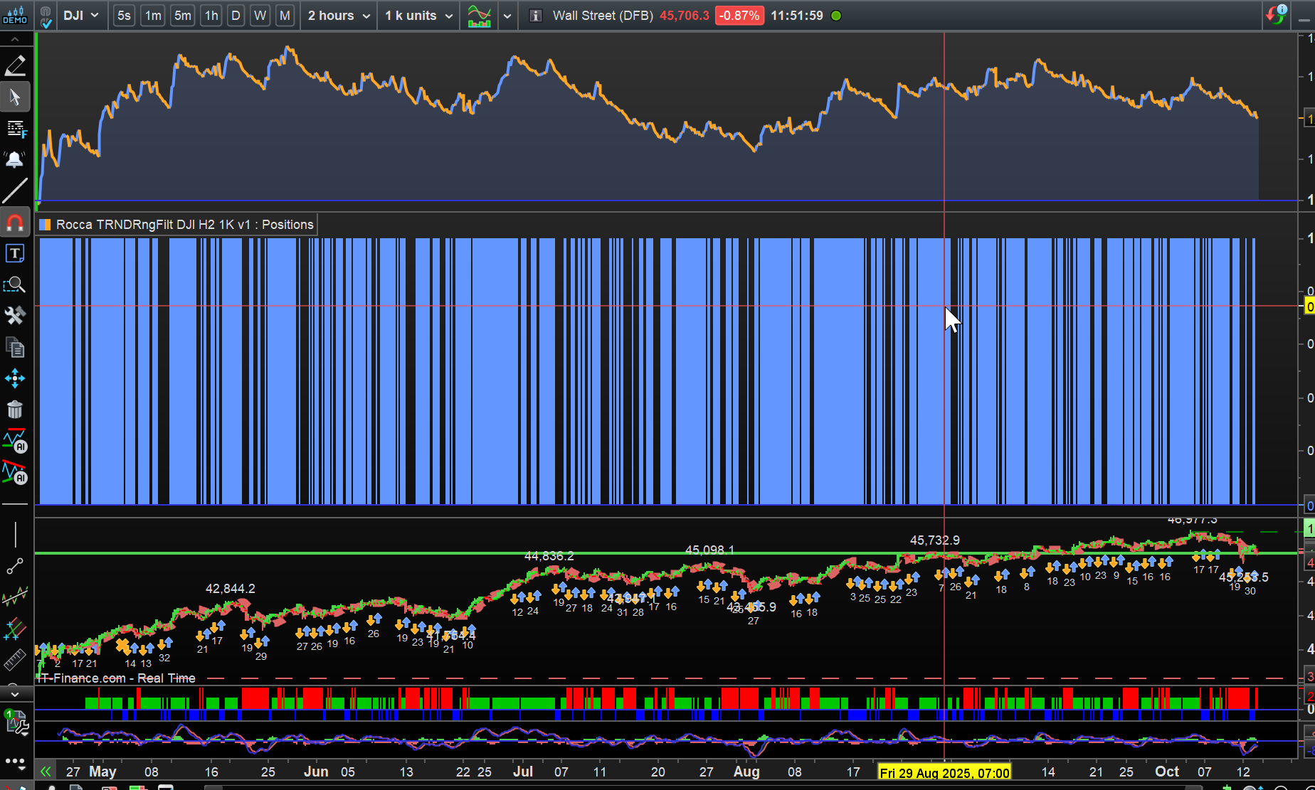Click the 45,732.9 price label
The image size is (1315, 790).
(x=934, y=540)
